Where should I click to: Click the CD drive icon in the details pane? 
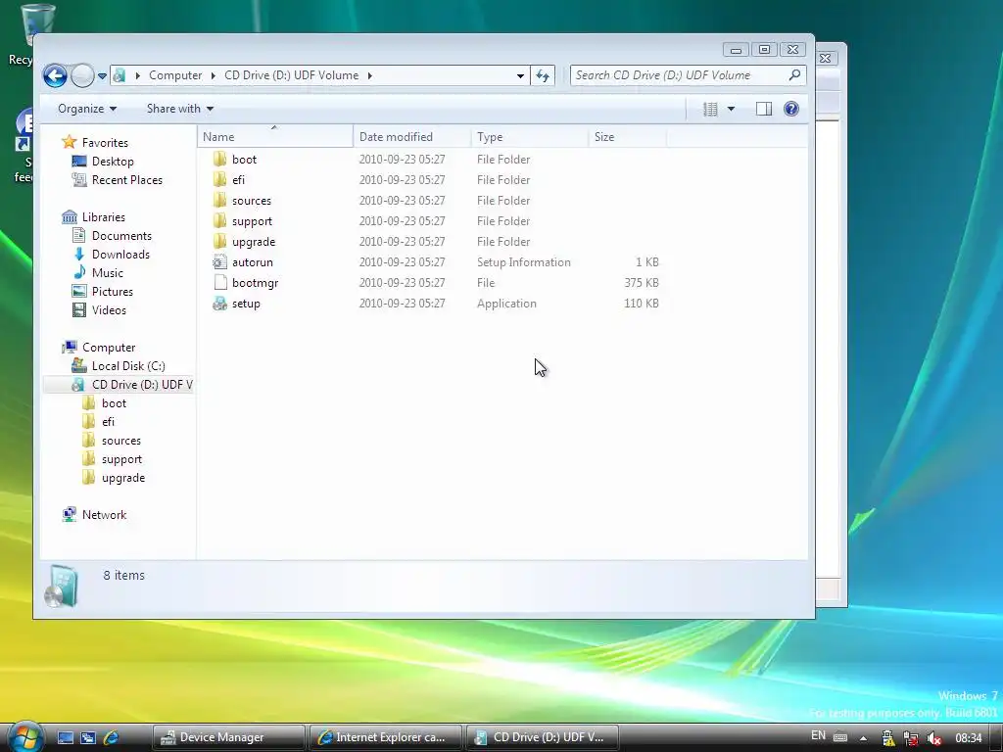[x=62, y=586]
